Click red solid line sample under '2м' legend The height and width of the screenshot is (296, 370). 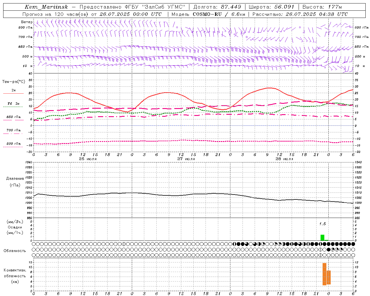click(13, 94)
